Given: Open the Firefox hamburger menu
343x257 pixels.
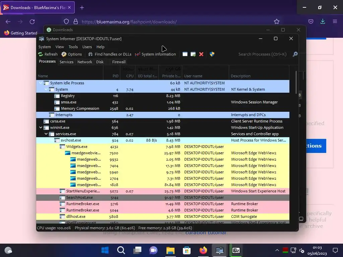Looking at the screenshot, I should 335,21.
